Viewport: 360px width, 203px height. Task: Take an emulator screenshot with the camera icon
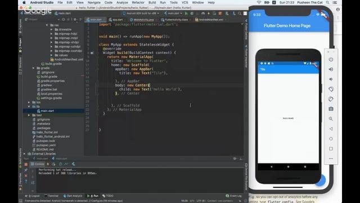pos(331,109)
